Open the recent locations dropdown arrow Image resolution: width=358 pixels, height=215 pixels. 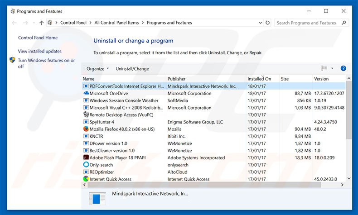(34, 23)
